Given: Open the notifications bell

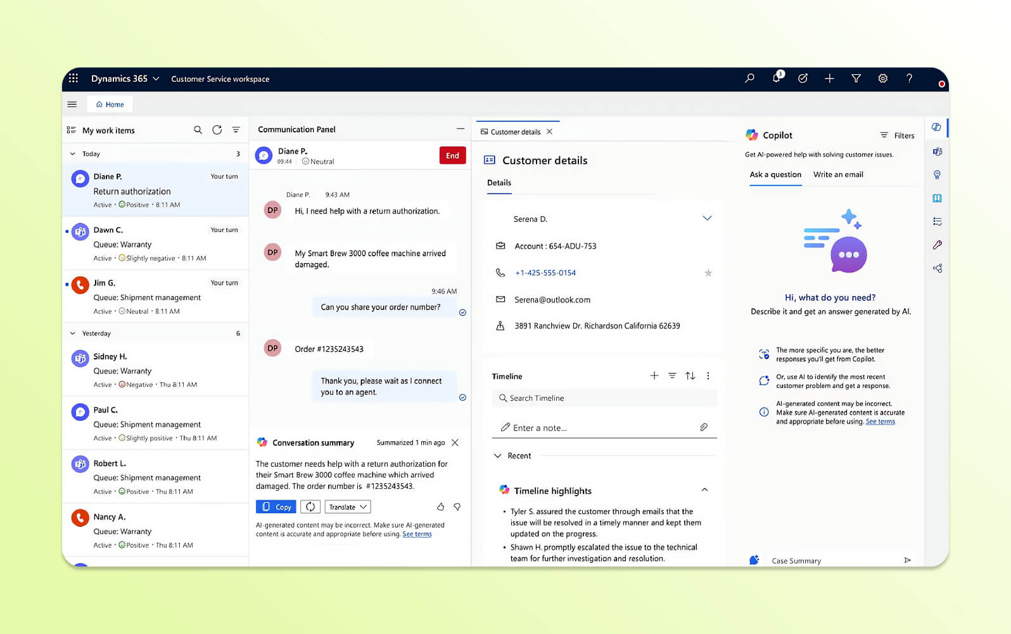Looking at the screenshot, I should click(x=777, y=78).
